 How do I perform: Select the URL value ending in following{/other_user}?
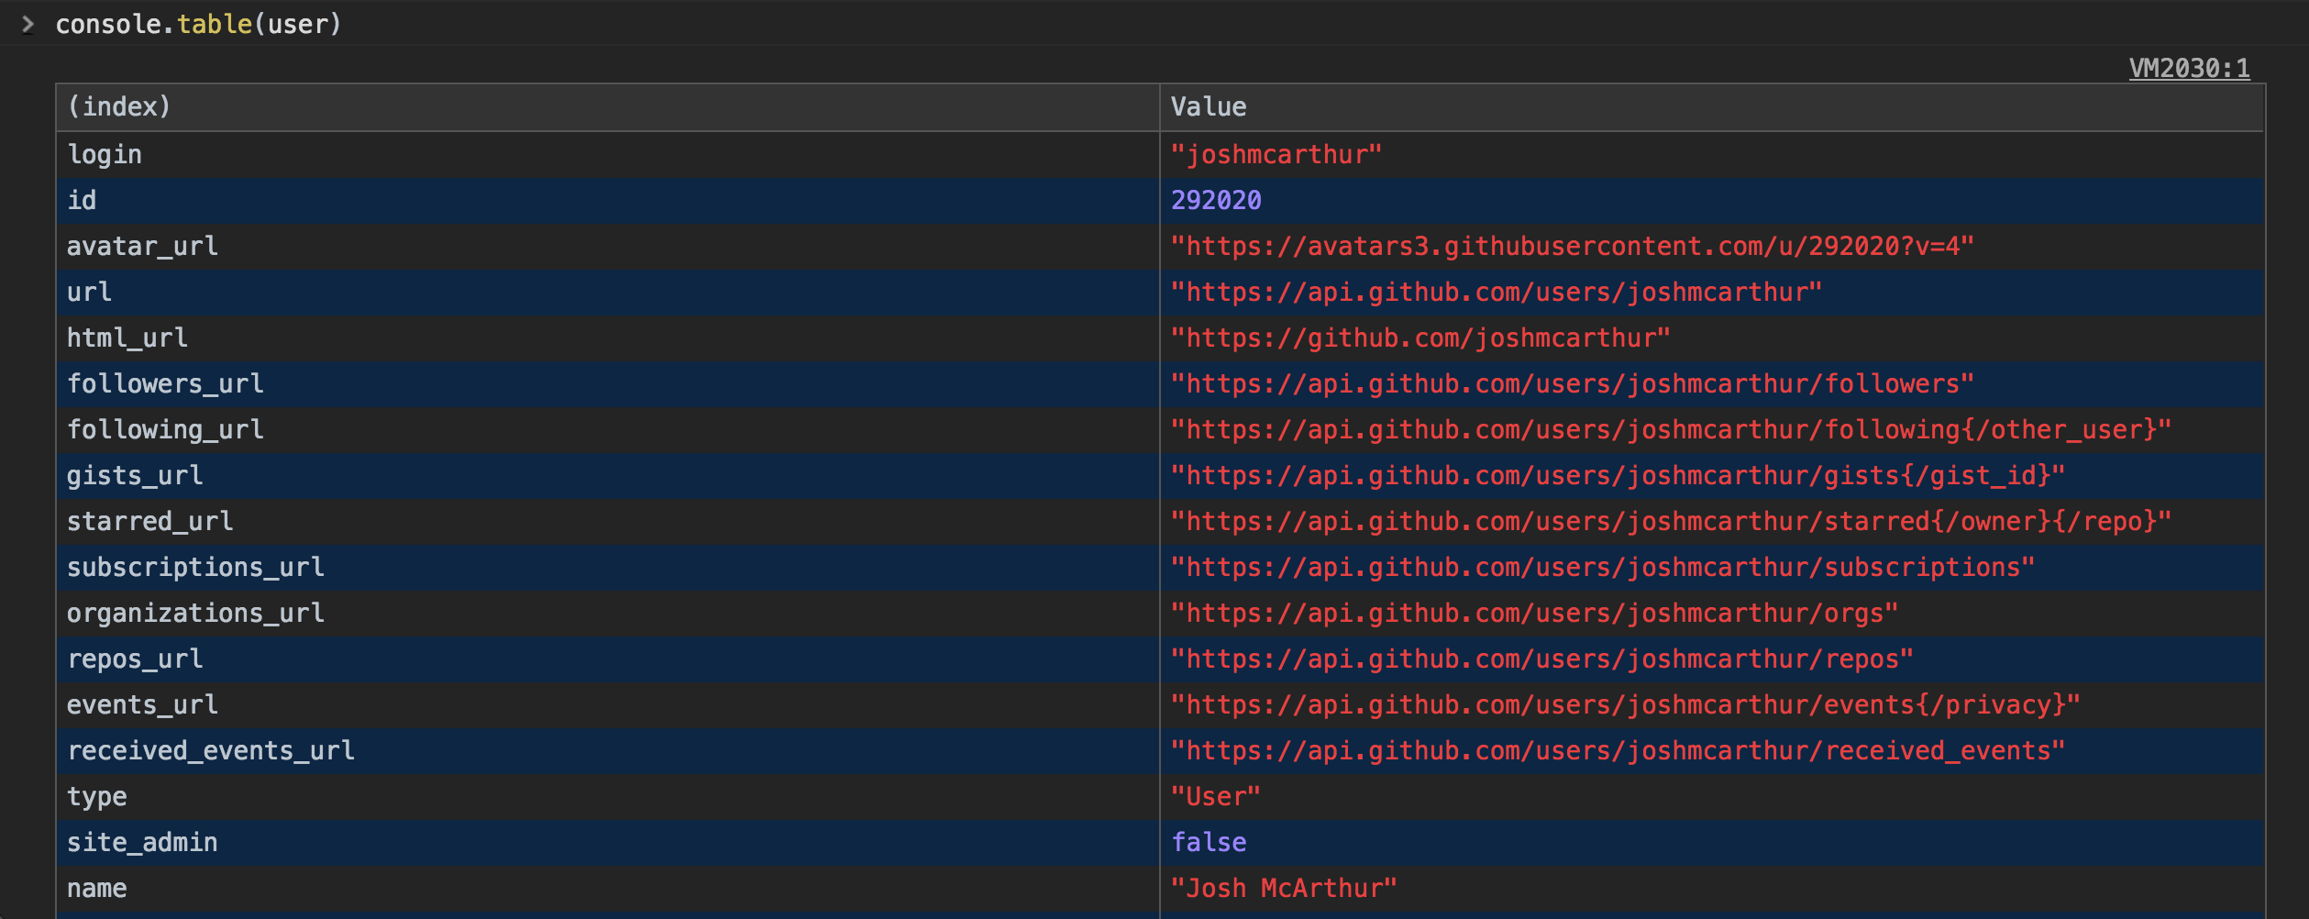tap(1671, 430)
